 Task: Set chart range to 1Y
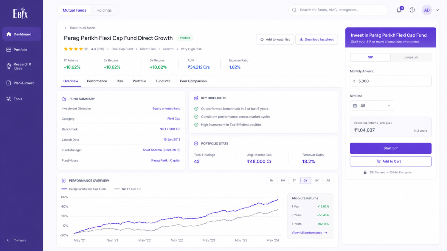(294, 181)
